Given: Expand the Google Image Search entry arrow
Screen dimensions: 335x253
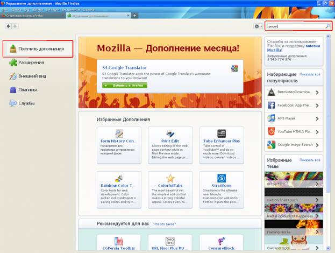Looking at the screenshot, I should (317, 145).
